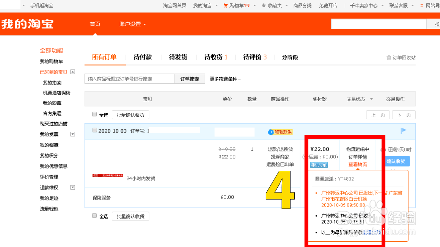The width and height of the screenshot is (440, 247).
Task: Open the shopping cart icon link
Action: (226, 6)
